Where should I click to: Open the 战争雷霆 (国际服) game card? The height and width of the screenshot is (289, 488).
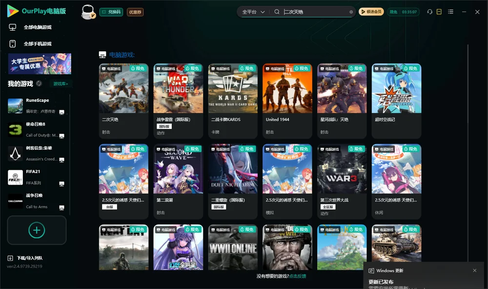178,101
